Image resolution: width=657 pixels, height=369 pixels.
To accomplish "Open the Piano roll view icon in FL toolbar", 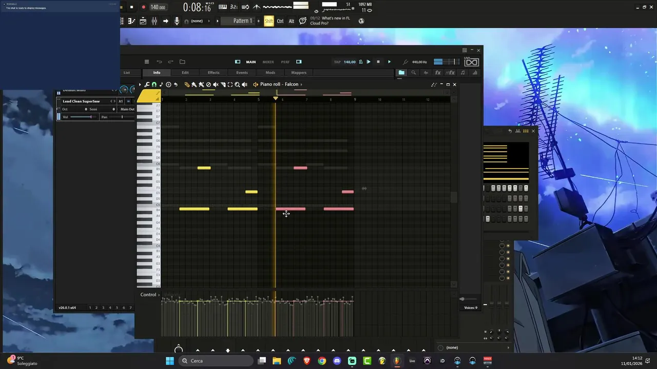I will point(132,21).
